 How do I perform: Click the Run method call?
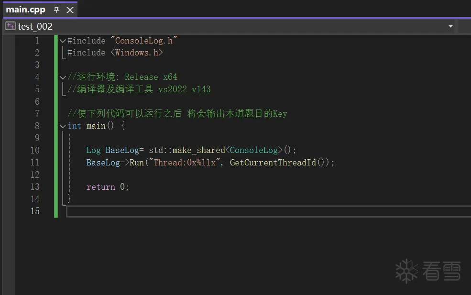pyautogui.click(x=137, y=163)
